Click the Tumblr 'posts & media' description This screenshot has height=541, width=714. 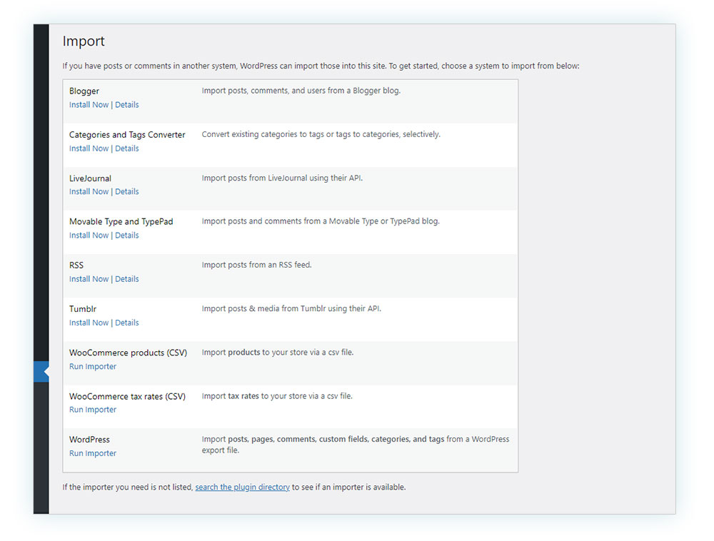[x=291, y=308]
